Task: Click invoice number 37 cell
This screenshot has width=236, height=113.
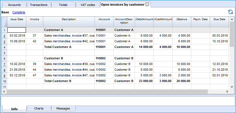Action: (34, 36)
